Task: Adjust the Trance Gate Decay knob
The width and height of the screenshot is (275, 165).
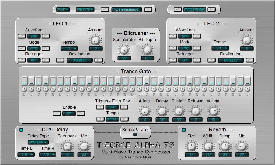Action: 162,111
